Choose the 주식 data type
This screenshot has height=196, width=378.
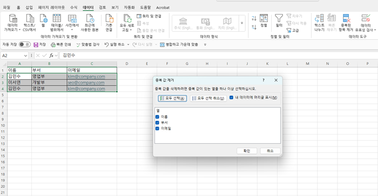click(183, 23)
